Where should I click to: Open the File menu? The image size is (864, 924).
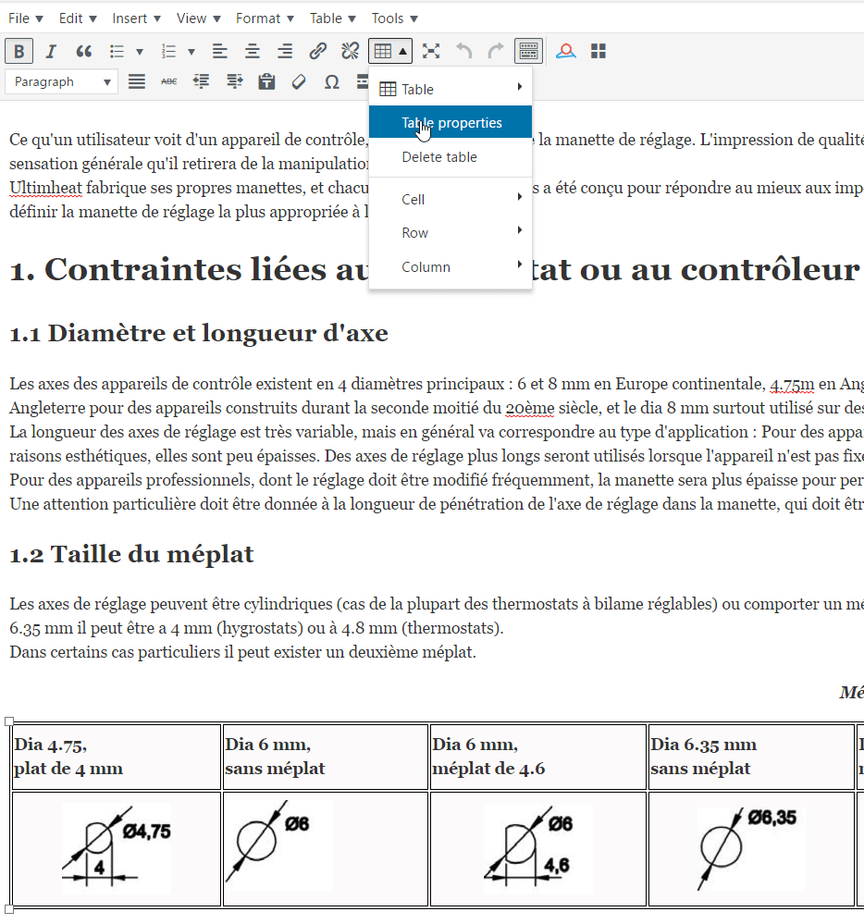coord(25,18)
